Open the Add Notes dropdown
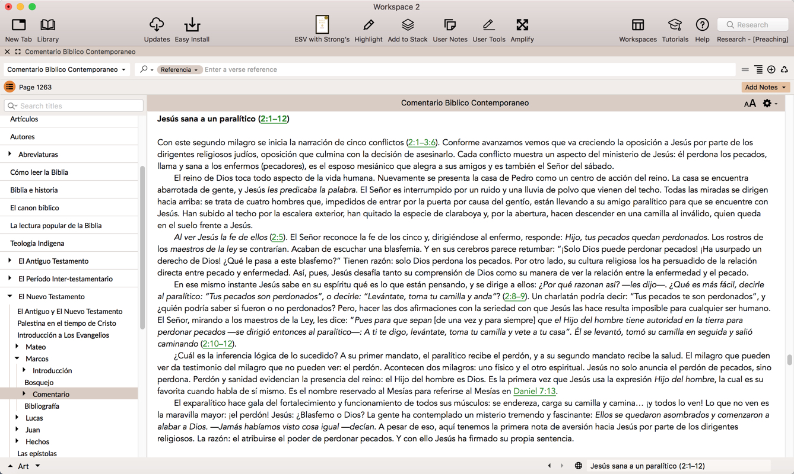The image size is (794, 474). click(766, 87)
